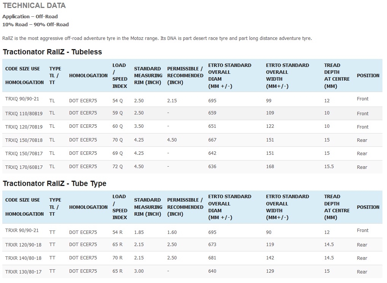This screenshot has height=283, width=387.
Task: Select the Tubeless table 'LOAD / SPEED INDEX' header
Action: coord(120,76)
